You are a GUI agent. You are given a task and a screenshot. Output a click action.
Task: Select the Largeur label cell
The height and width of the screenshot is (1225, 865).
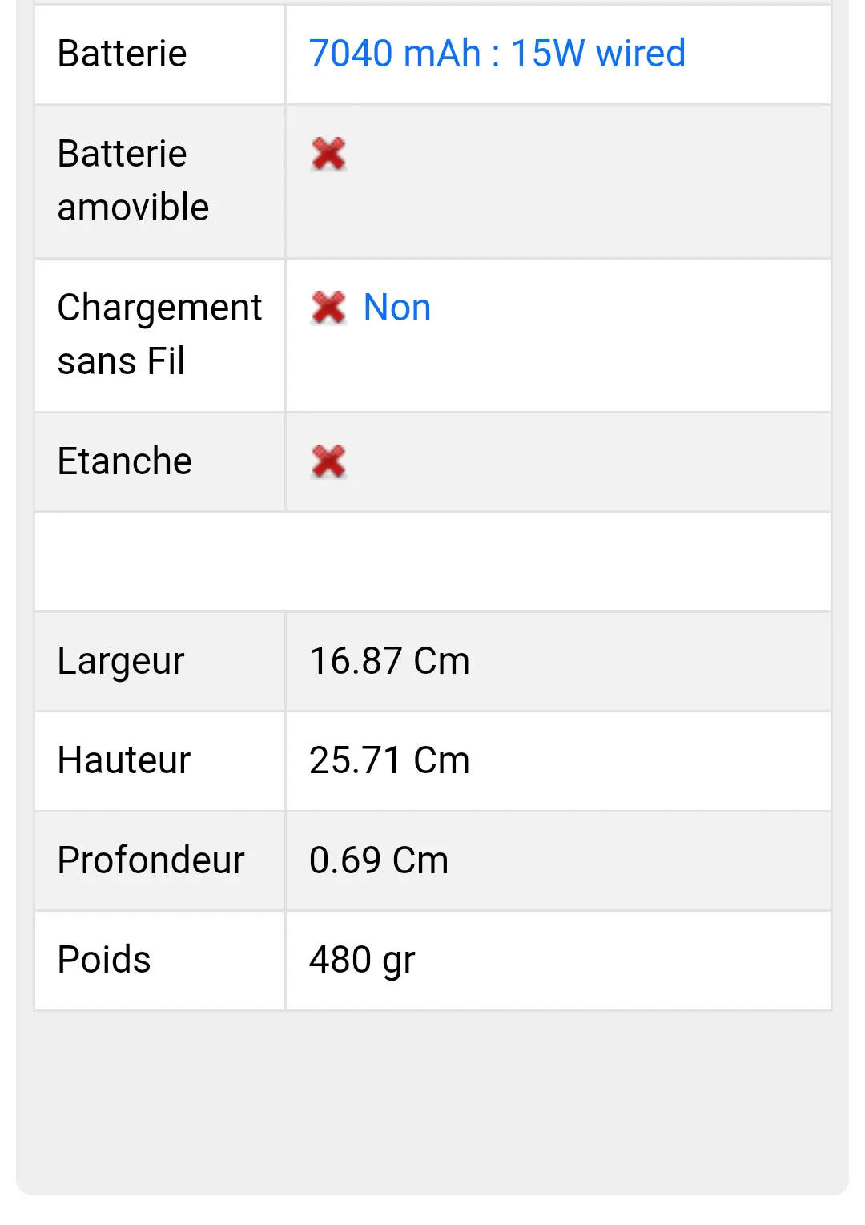pyautogui.click(x=160, y=662)
